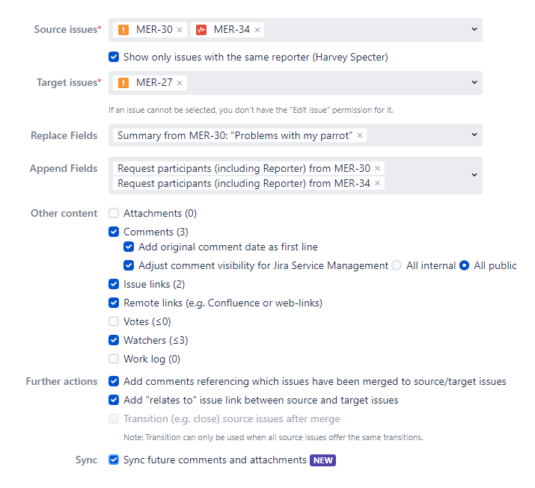This screenshot has width=535, height=488.
Task: Remove Summary from MER-30 replace field
Action: [x=360, y=135]
